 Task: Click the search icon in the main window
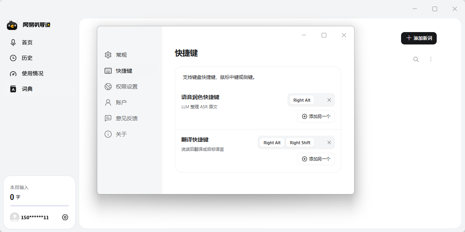pyautogui.click(x=416, y=59)
